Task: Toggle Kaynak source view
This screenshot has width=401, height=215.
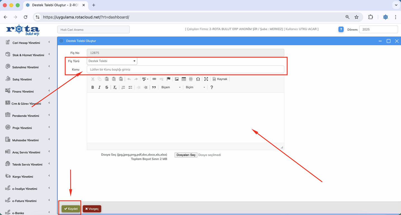Action: [220, 79]
